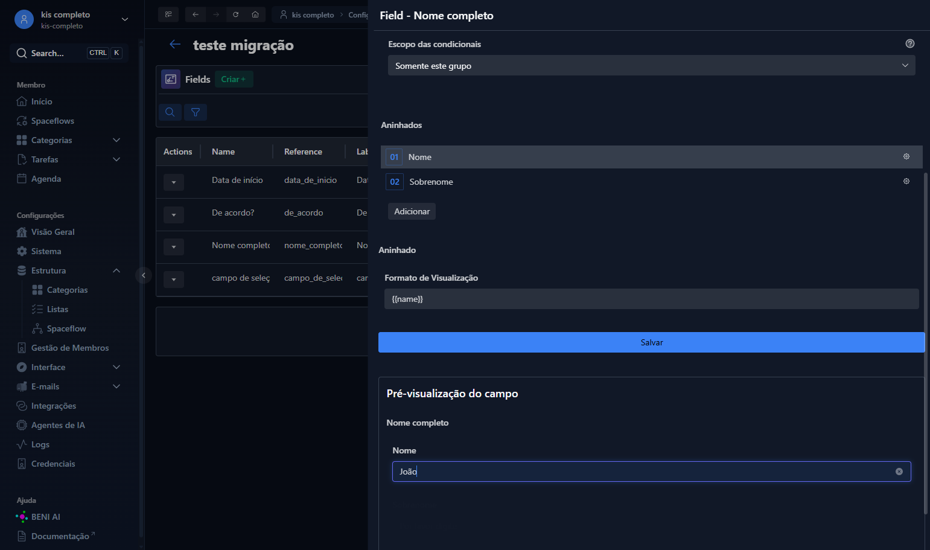This screenshot has height=550, width=930.
Task: Click the help icon beside Escopo das condicionais
Action: tap(910, 43)
